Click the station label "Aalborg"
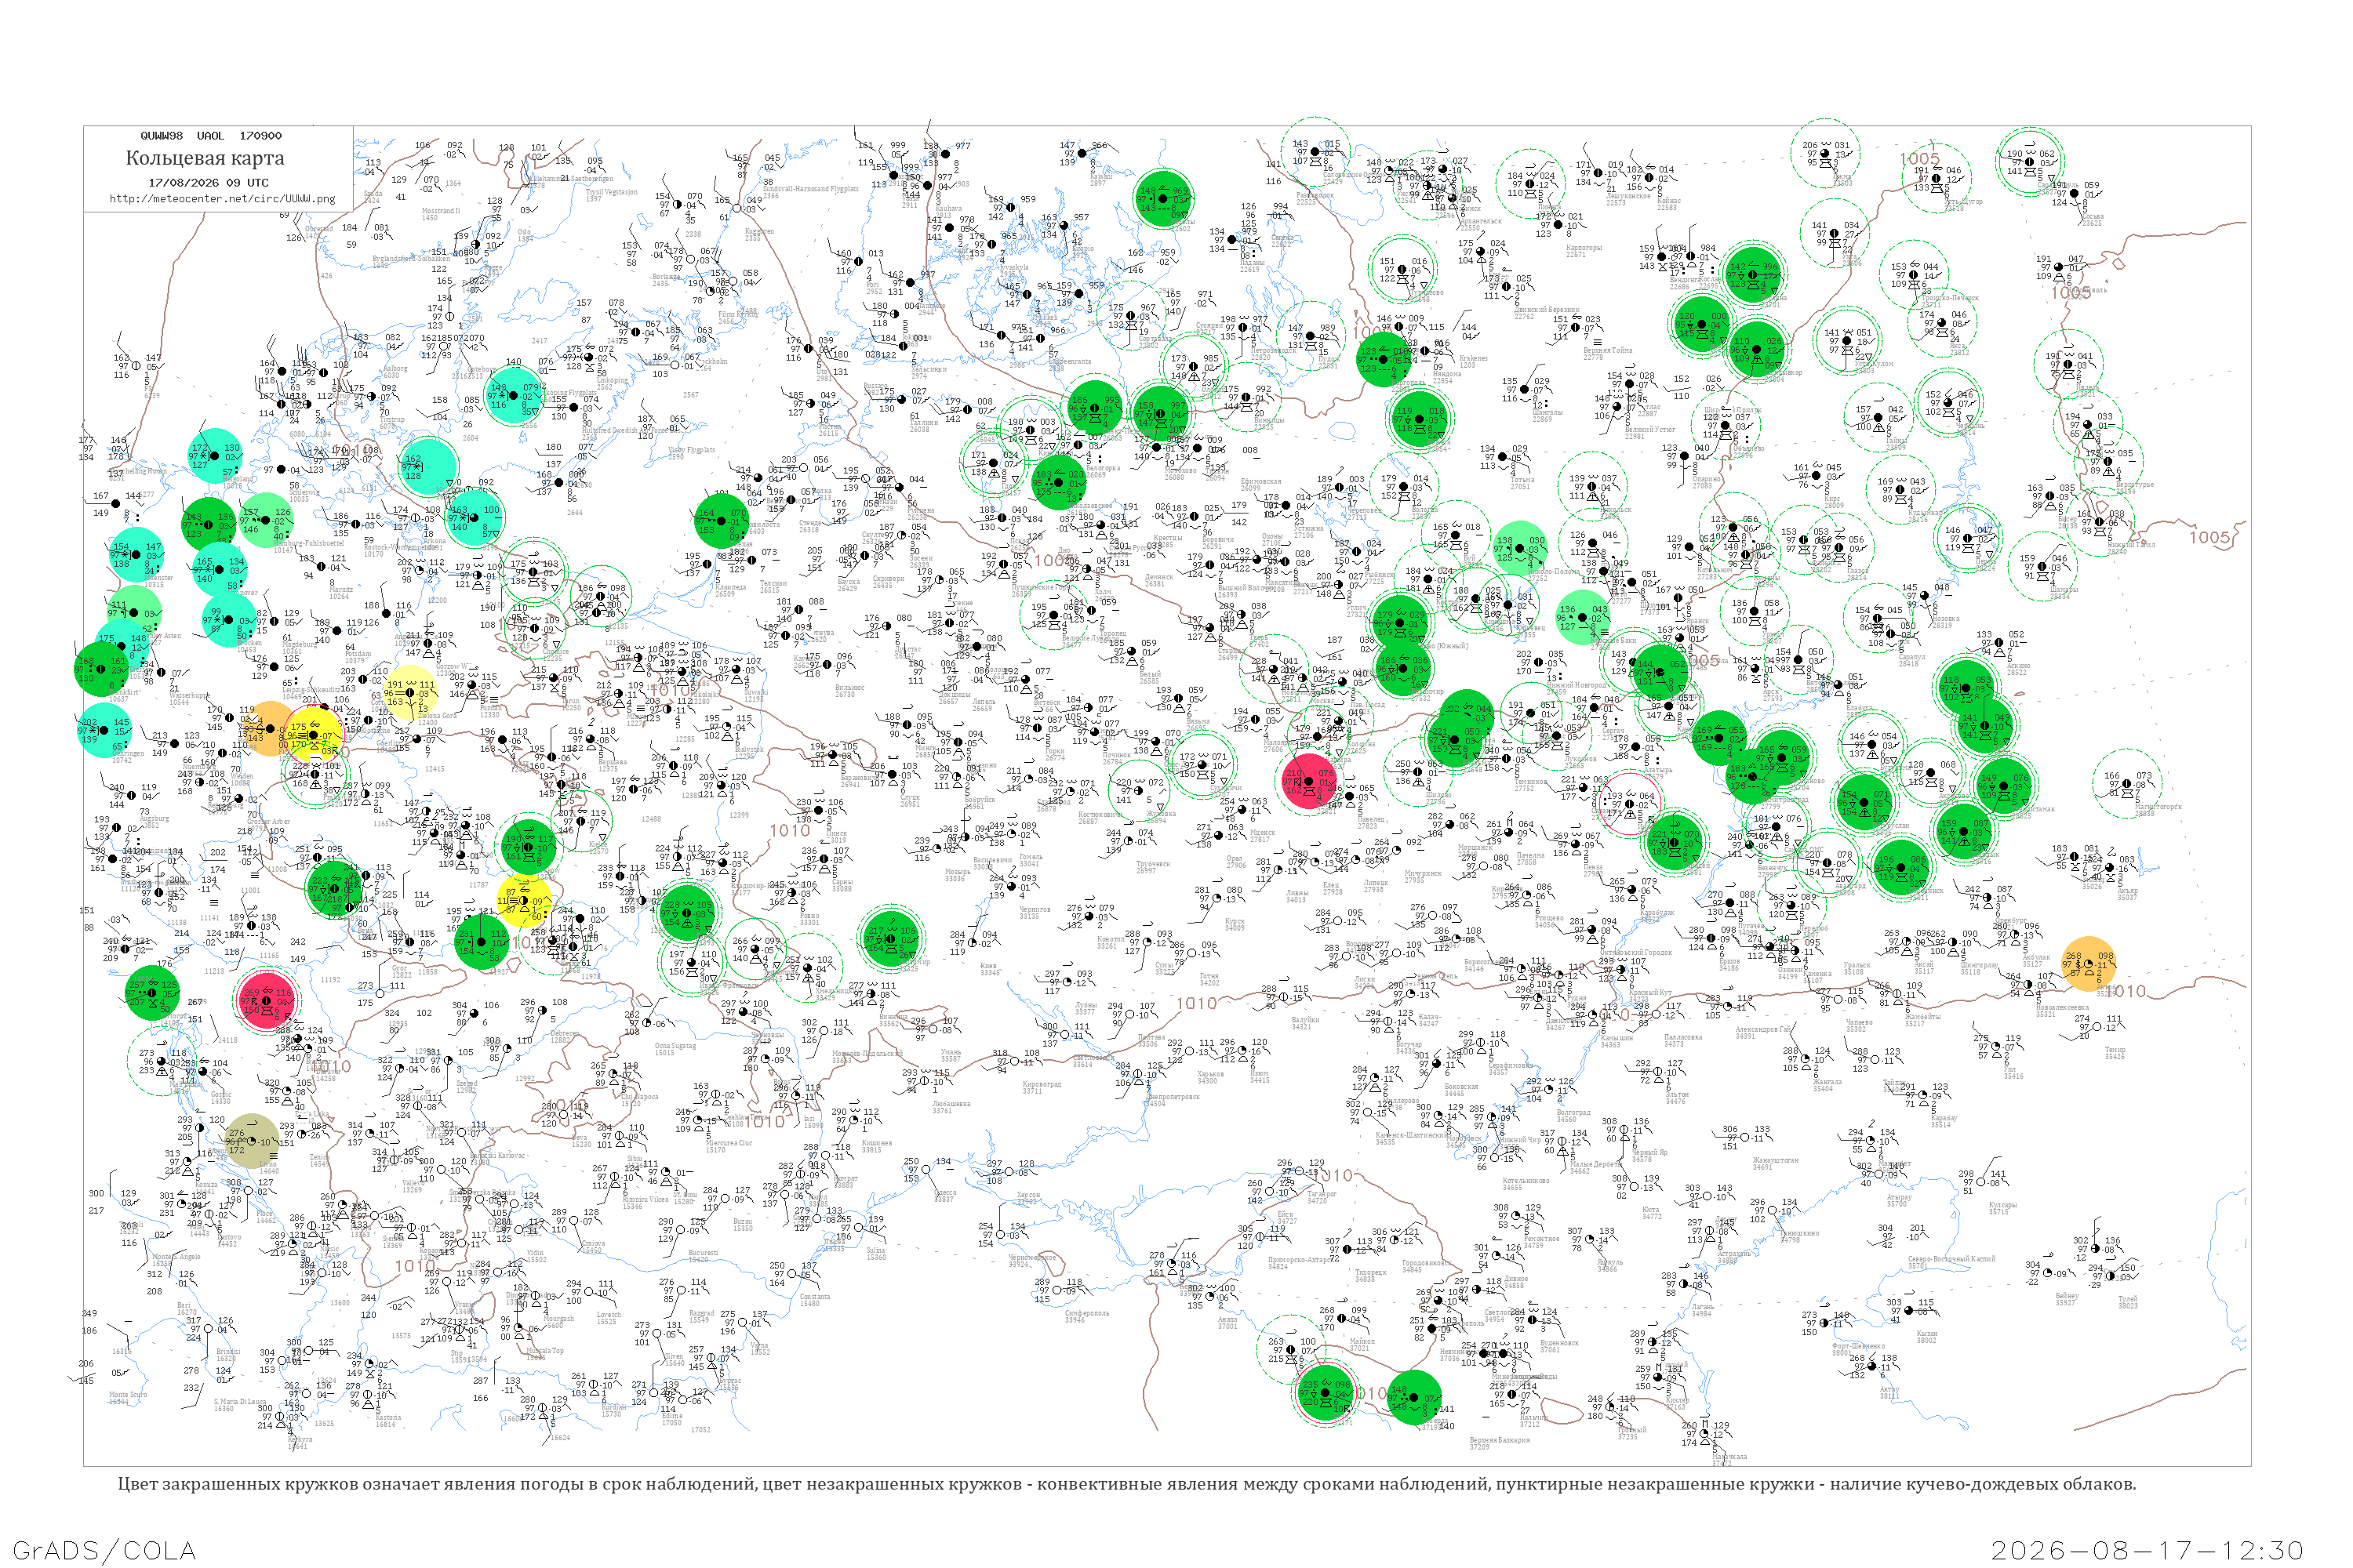 click(395, 369)
